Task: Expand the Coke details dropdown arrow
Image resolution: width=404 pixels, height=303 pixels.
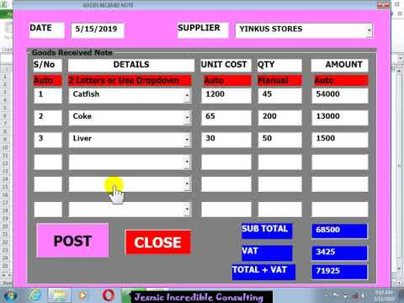Action: 187,118
